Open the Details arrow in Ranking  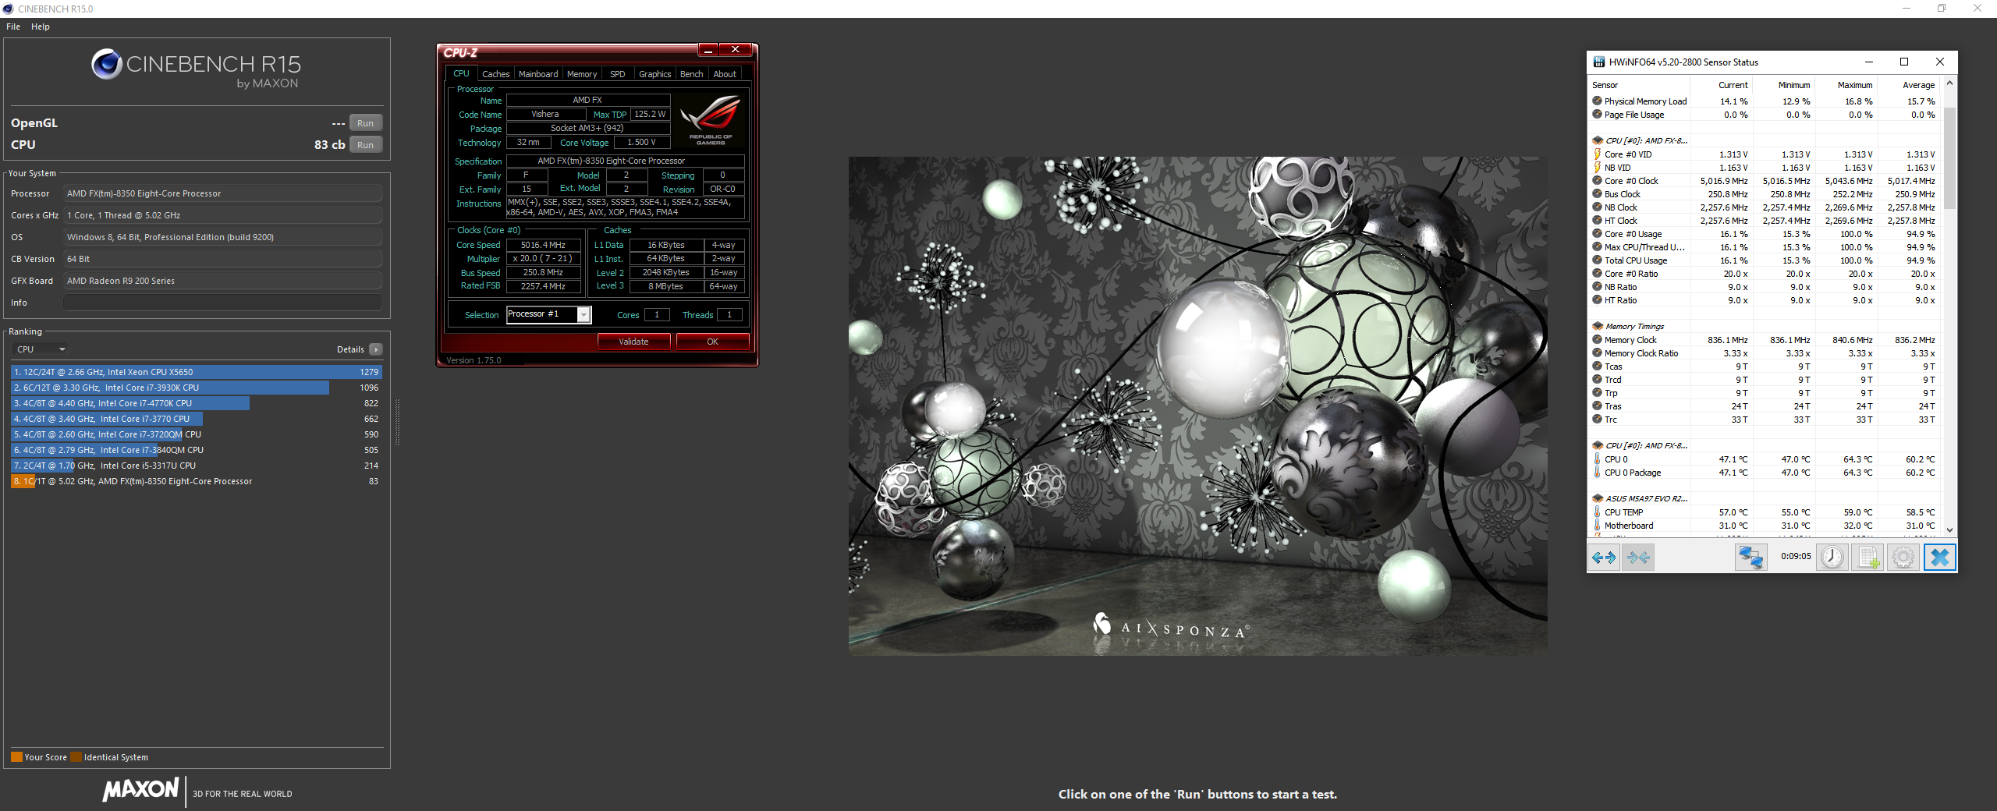coord(375,349)
